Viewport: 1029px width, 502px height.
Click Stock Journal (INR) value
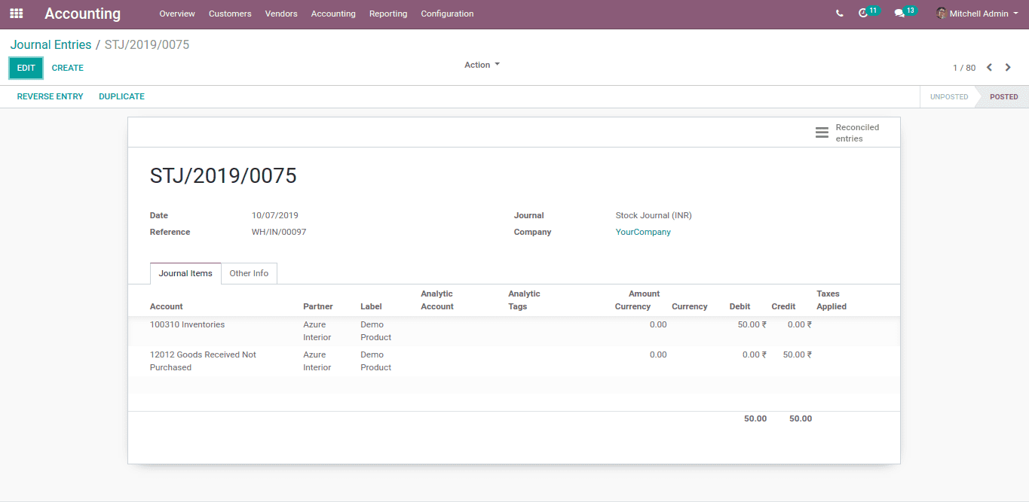coord(654,215)
